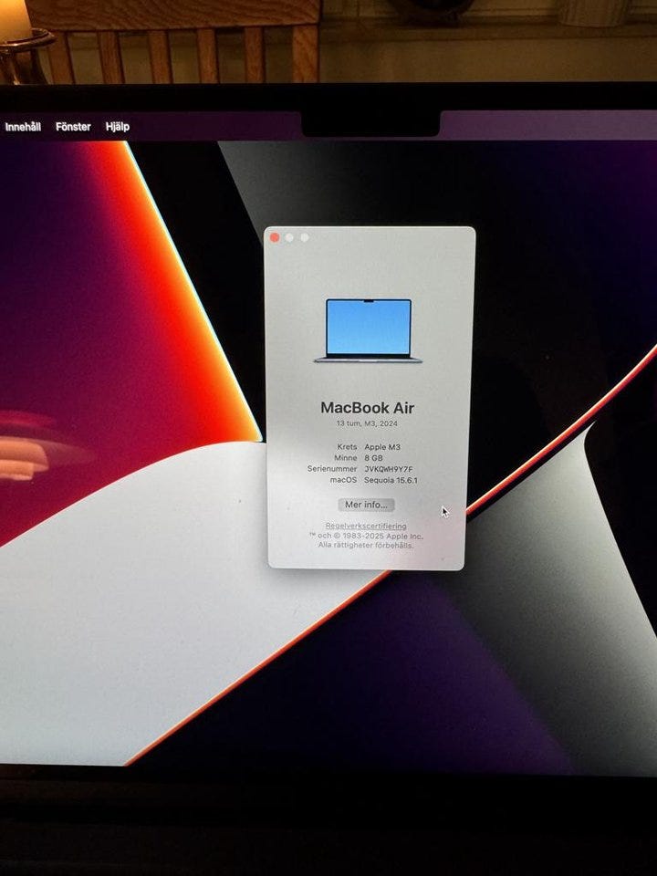Select the 8 GB memory value
657x876 pixels.
(374, 457)
